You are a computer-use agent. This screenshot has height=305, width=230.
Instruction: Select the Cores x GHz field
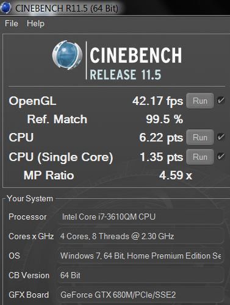tap(141, 236)
